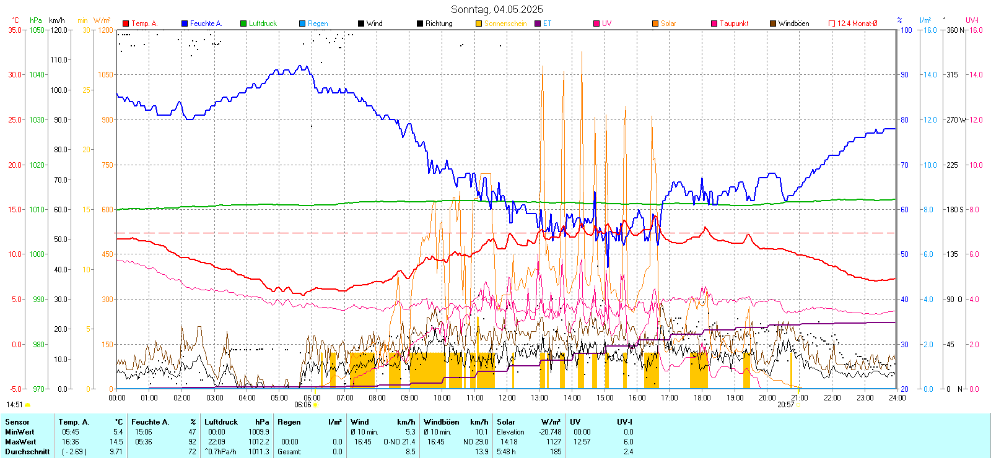This screenshot has width=991, height=458.
Task: Click the 12:00 time axis label
Action: [x=507, y=397]
